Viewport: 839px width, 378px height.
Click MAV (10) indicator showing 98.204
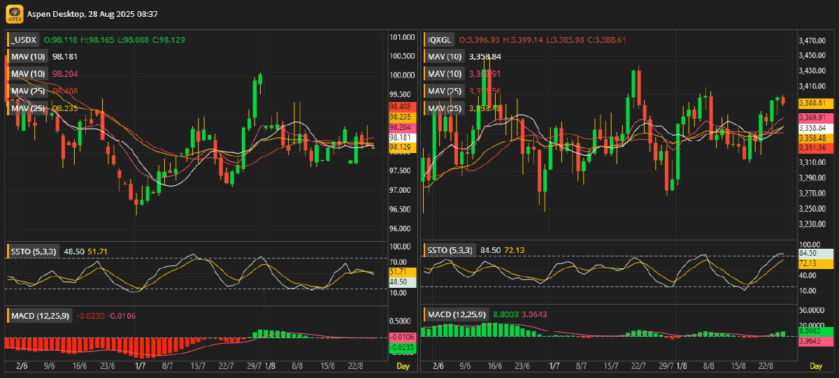tap(29, 73)
